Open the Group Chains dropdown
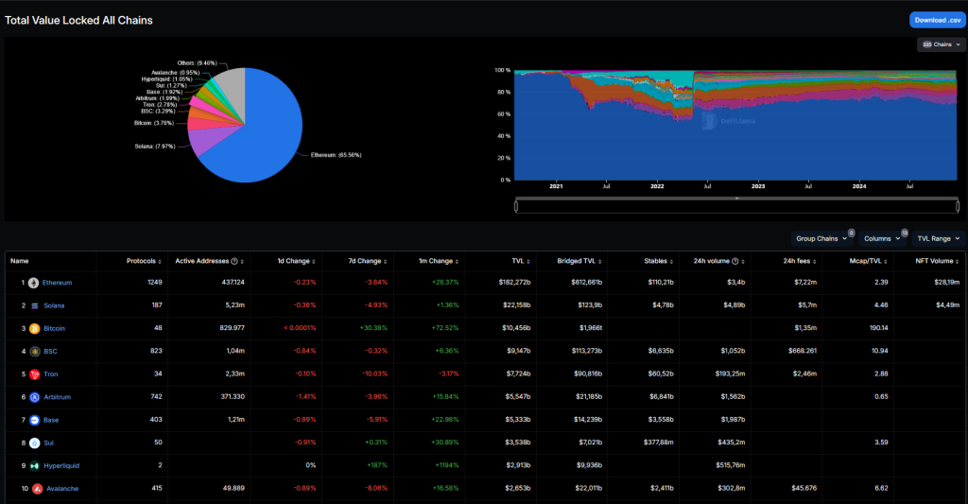Screen dimensions: 968x504 pyautogui.click(x=821, y=238)
